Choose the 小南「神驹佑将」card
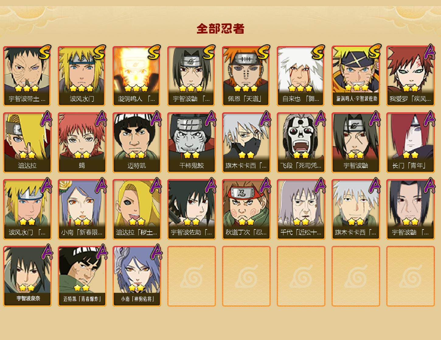This screenshot has height=340, width=441. 137,276
